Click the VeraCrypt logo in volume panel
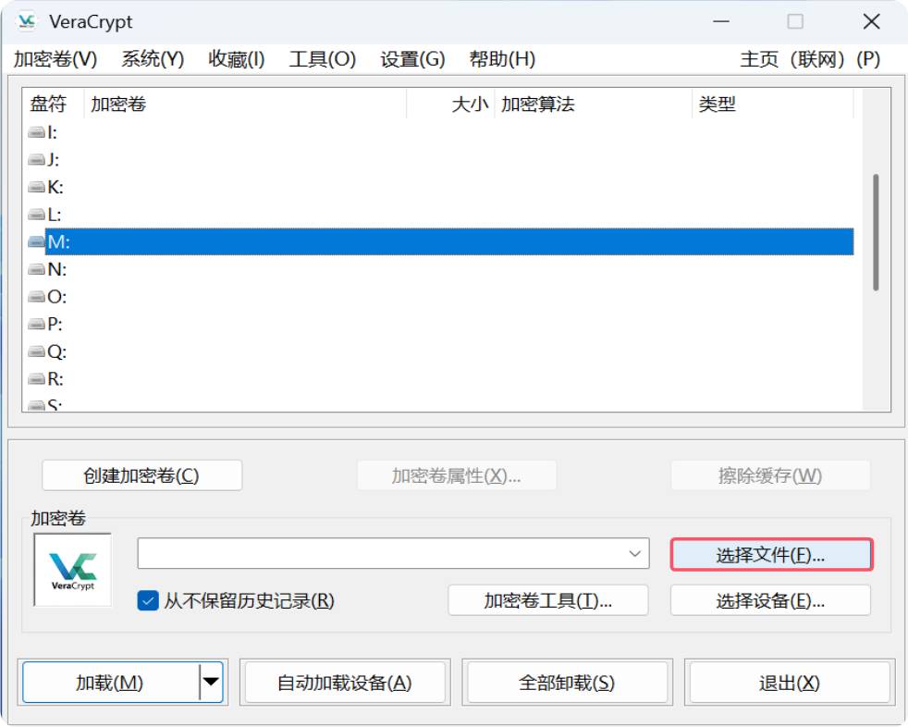Screen dimensions: 908x727 click(73, 570)
